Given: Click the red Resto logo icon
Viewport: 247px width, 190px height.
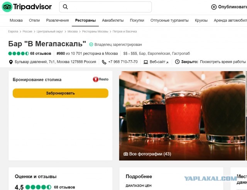Looking at the screenshot, I should click(x=96, y=79).
